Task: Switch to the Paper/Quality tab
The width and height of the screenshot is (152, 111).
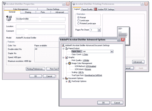Action: 87,9
